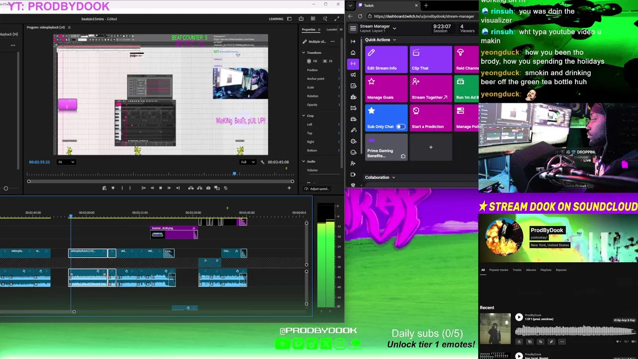Toggle the Sub Only Chat switch

click(401, 127)
